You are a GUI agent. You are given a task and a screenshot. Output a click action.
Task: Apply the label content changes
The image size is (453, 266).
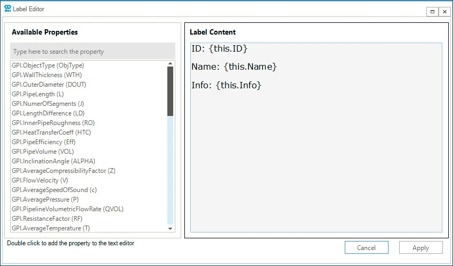(420, 247)
